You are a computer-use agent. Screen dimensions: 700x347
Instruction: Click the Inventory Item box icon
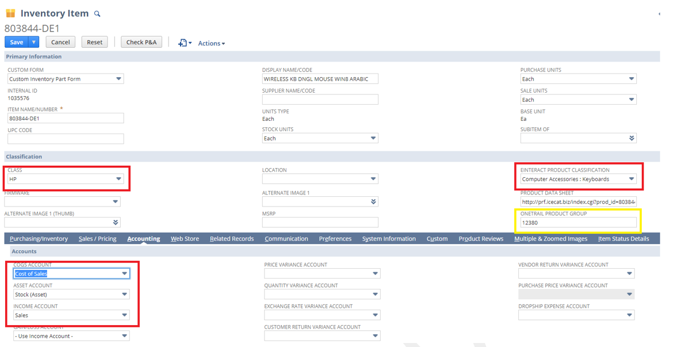[x=10, y=13]
